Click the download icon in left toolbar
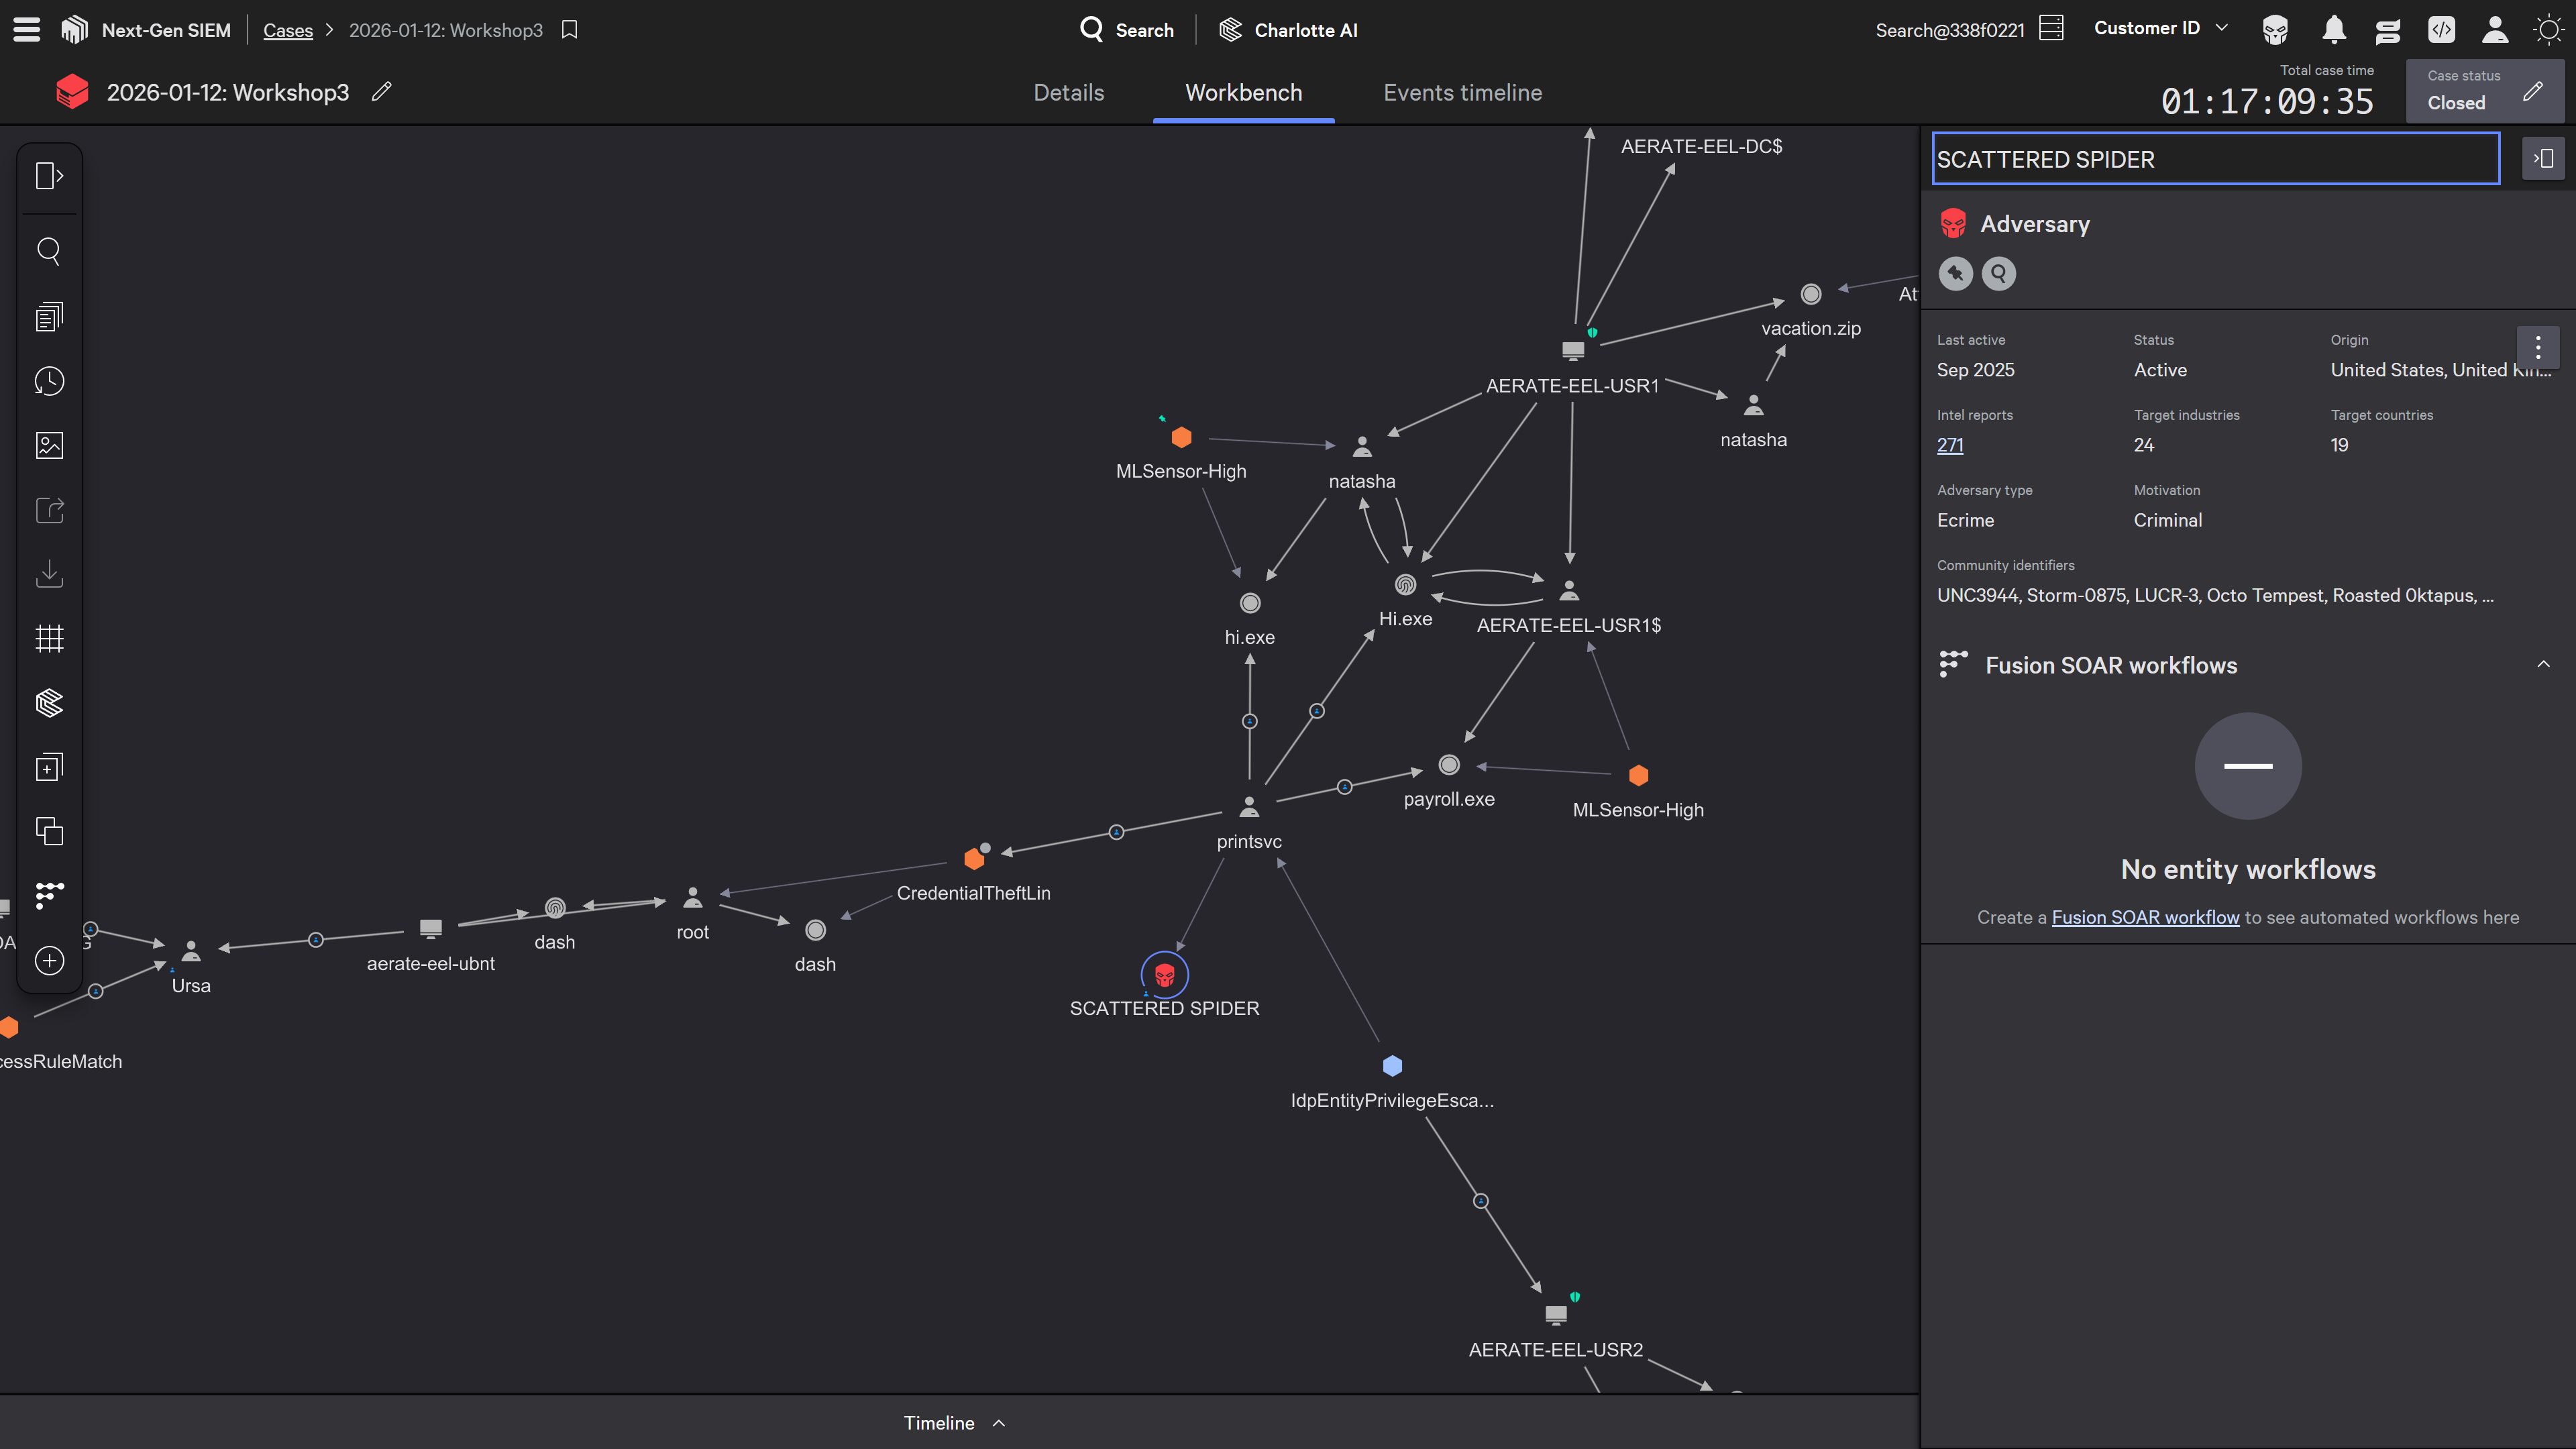 click(49, 574)
